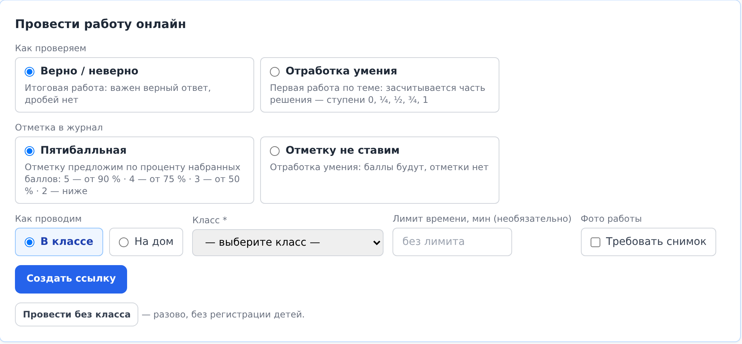Screen dimensions: 742x344
Task: Click the «Провести без класса» button
Action: pos(77,314)
